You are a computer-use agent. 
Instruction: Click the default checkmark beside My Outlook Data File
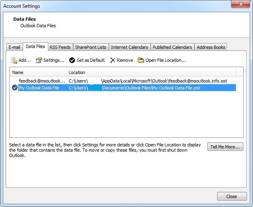coord(15,88)
